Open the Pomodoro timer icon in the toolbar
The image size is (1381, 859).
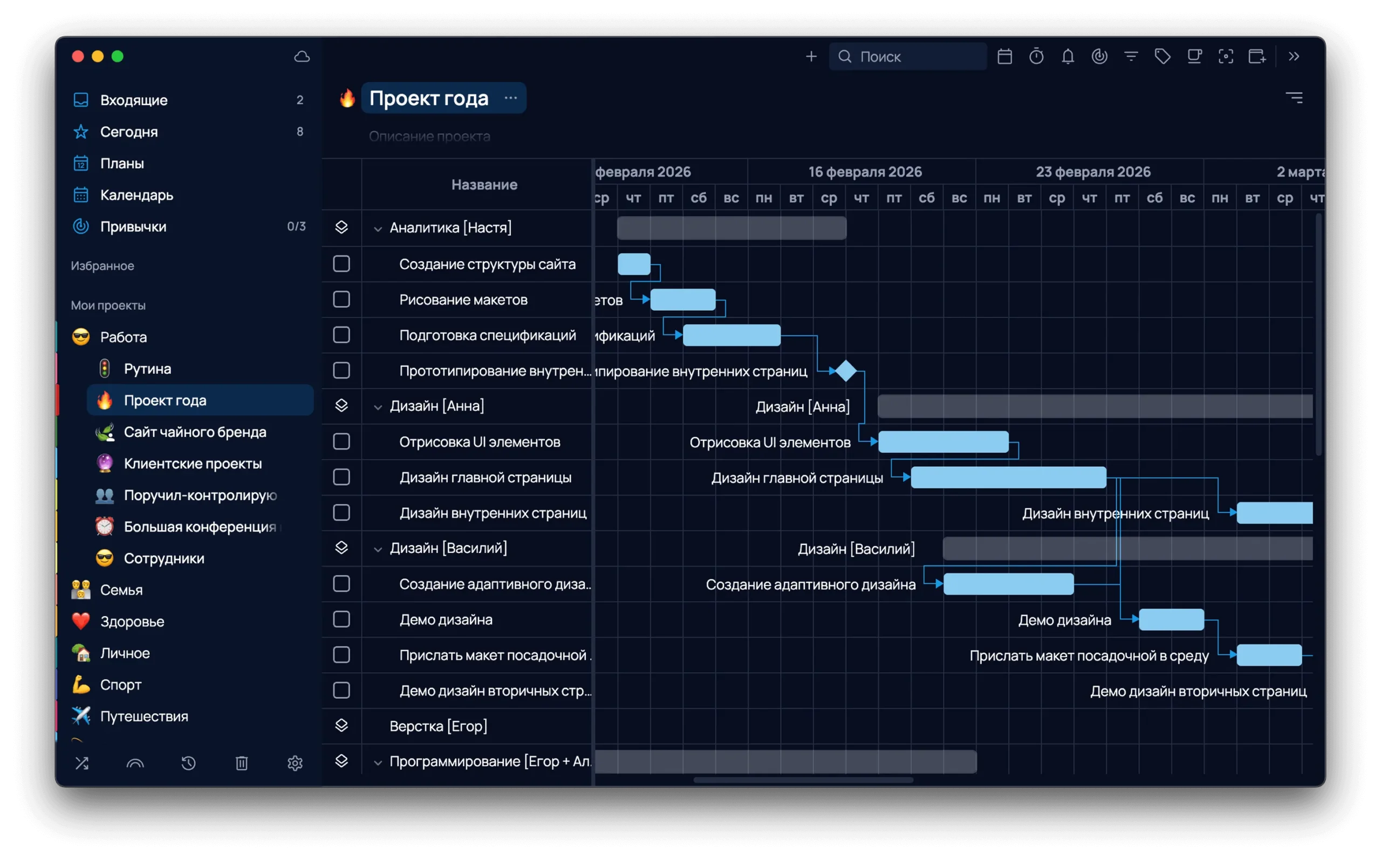[1036, 56]
